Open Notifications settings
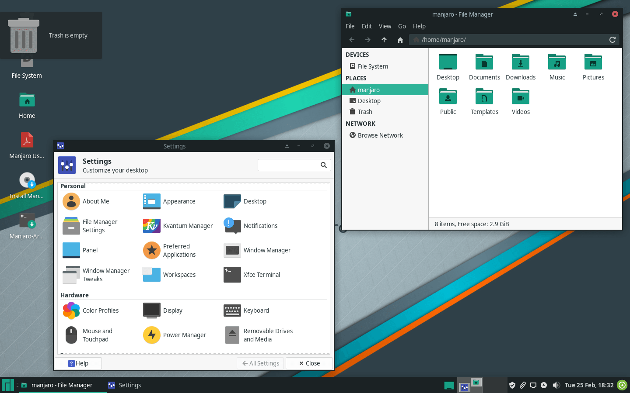 click(x=232, y=226)
